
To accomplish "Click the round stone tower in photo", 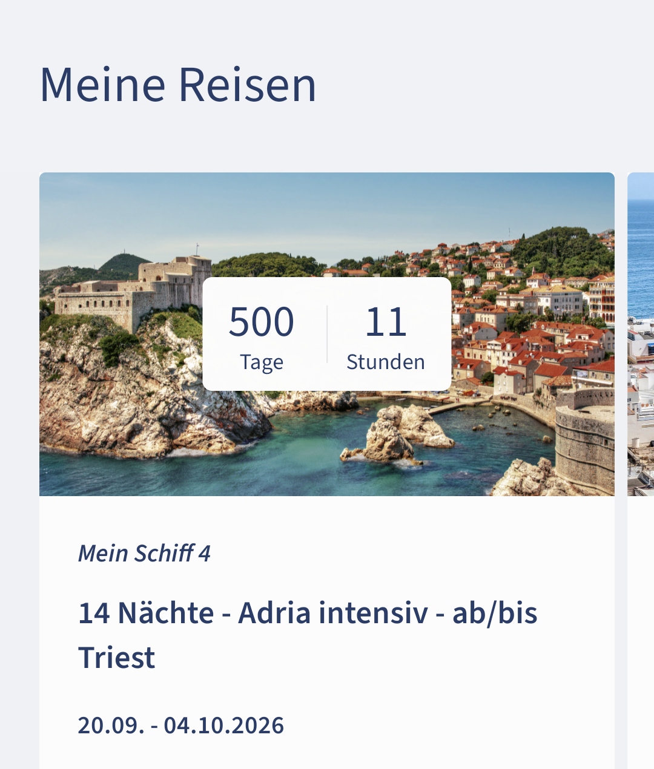I will tap(584, 448).
